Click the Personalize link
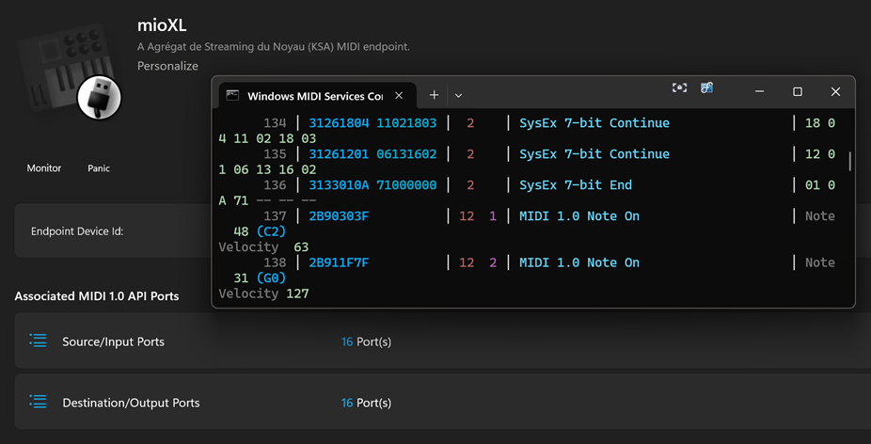871x444 pixels. 167,66
